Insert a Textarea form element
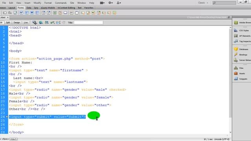Viewport: 251px width, 141px height. pos(15,13)
